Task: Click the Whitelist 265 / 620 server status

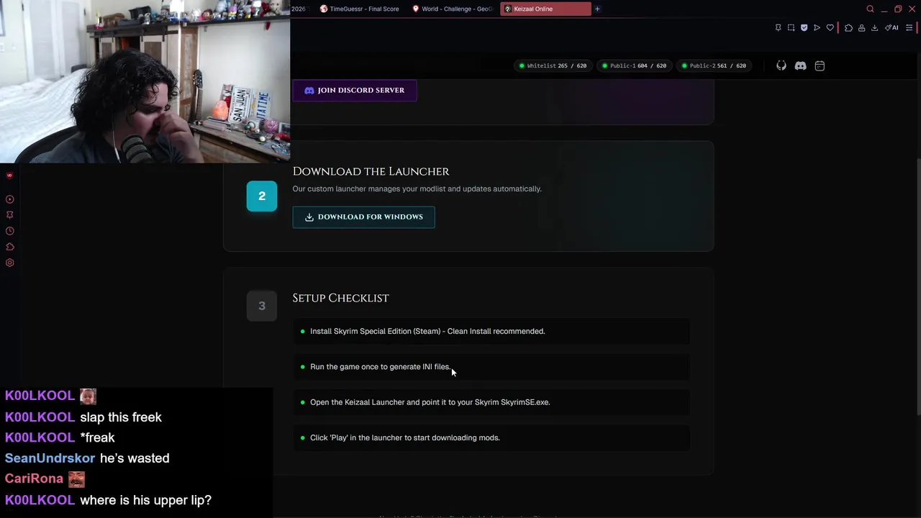Action: point(553,65)
